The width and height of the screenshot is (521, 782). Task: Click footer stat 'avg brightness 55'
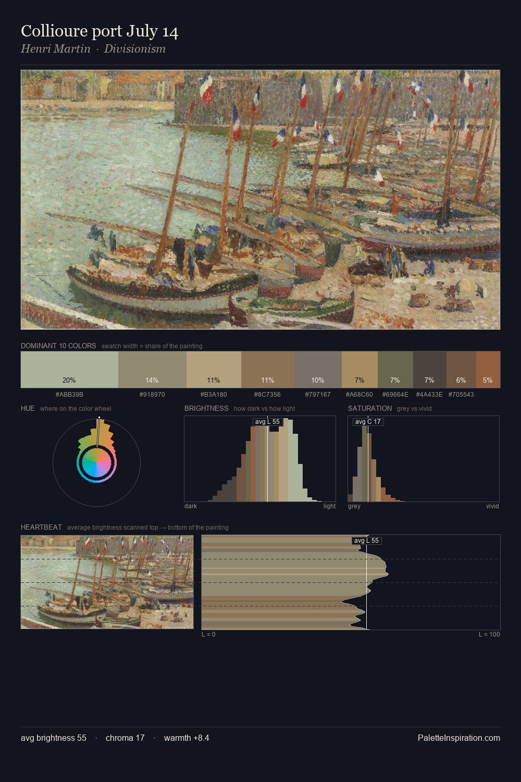tap(54, 738)
